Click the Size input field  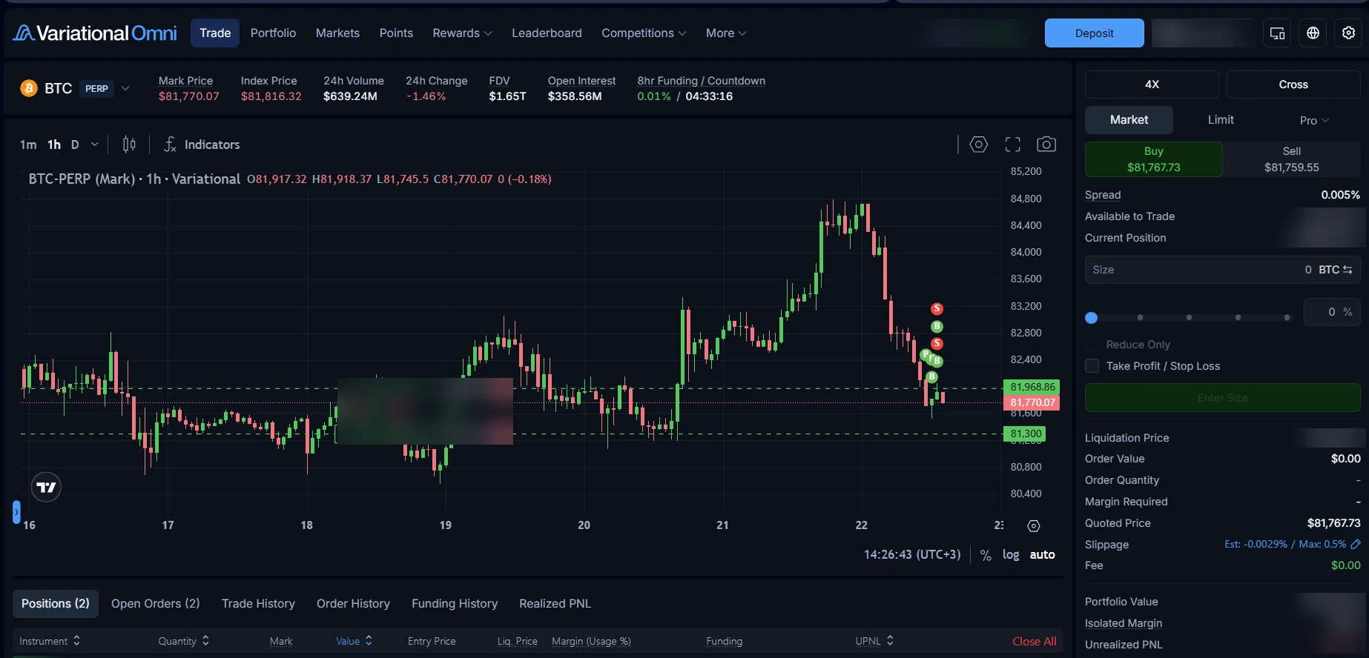click(1223, 270)
